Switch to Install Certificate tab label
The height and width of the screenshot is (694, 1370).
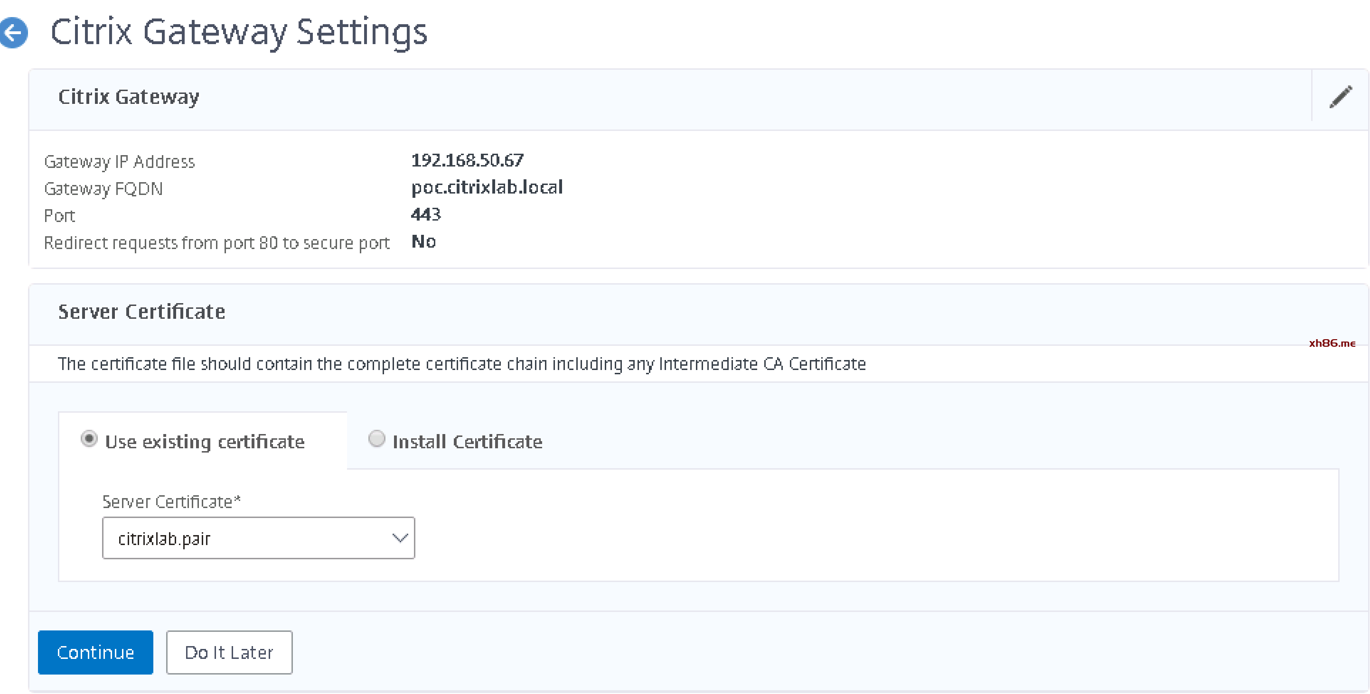pyautogui.click(x=467, y=442)
